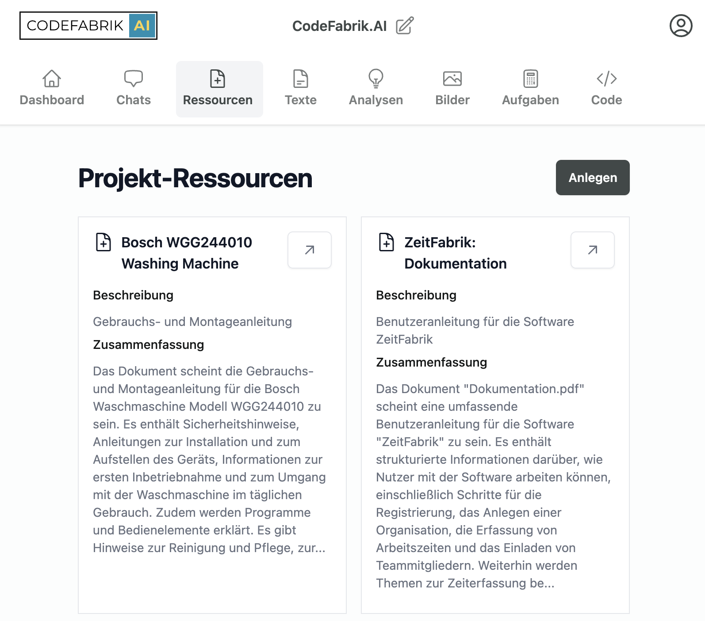The height and width of the screenshot is (621, 705).
Task: Open the Bilder picture icon
Action: click(x=452, y=79)
